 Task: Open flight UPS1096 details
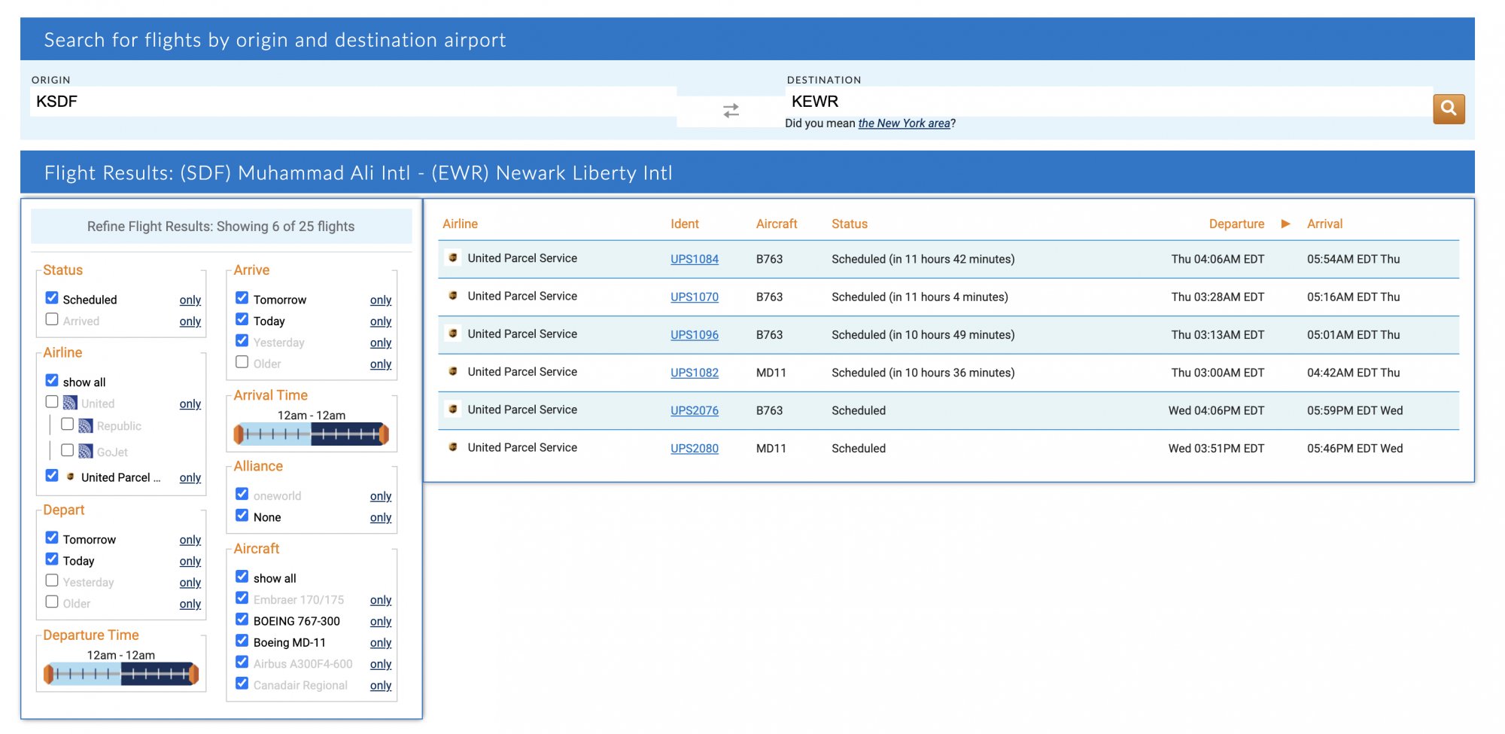click(x=695, y=335)
